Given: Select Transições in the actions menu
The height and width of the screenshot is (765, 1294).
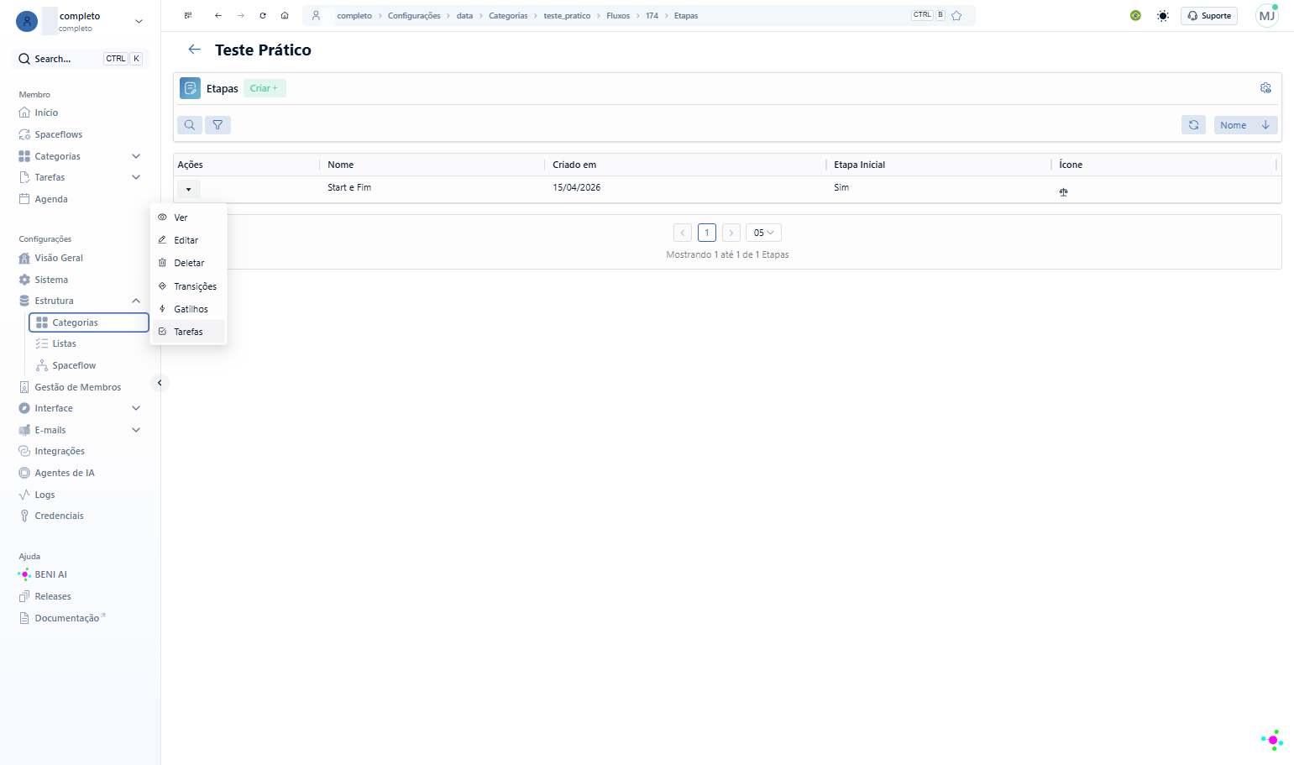Looking at the screenshot, I should 188,286.
